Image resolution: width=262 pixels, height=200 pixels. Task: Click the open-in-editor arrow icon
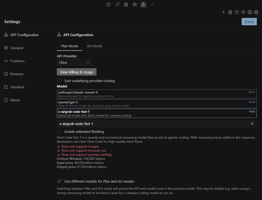tap(243, 12)
